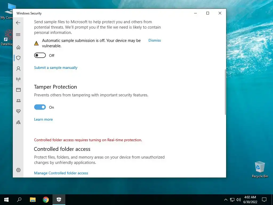Screen dimensions: 273x205
Task: Click the yellow warning triangle icon
Action: 36,43
